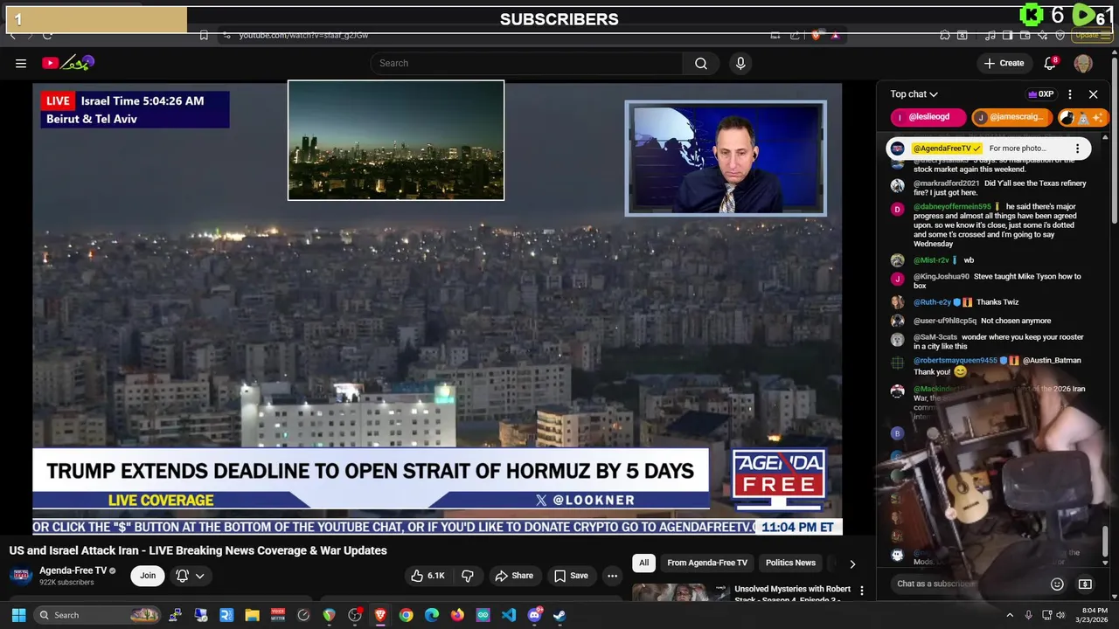Image resolution: width=1119 pixels, height=629 pixels.
Task: Start voice search with microphone icon
Action: coord(740,63)
